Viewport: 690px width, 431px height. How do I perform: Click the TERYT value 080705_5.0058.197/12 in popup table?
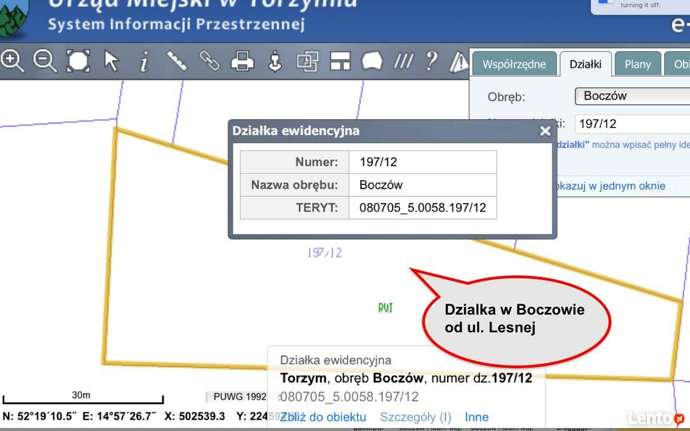tap(423, 208)
